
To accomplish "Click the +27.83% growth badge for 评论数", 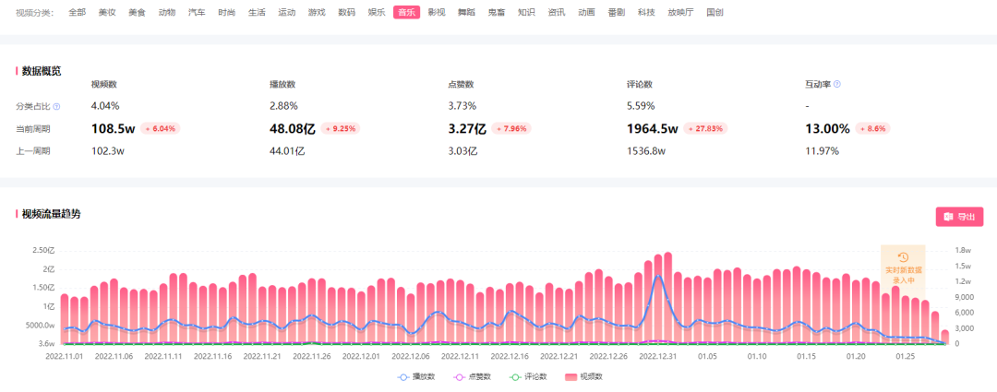I will point(703,128).
